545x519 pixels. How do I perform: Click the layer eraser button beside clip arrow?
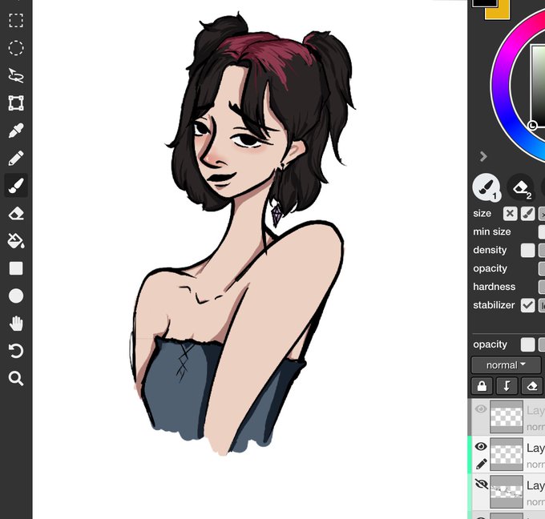coord(532,386)
